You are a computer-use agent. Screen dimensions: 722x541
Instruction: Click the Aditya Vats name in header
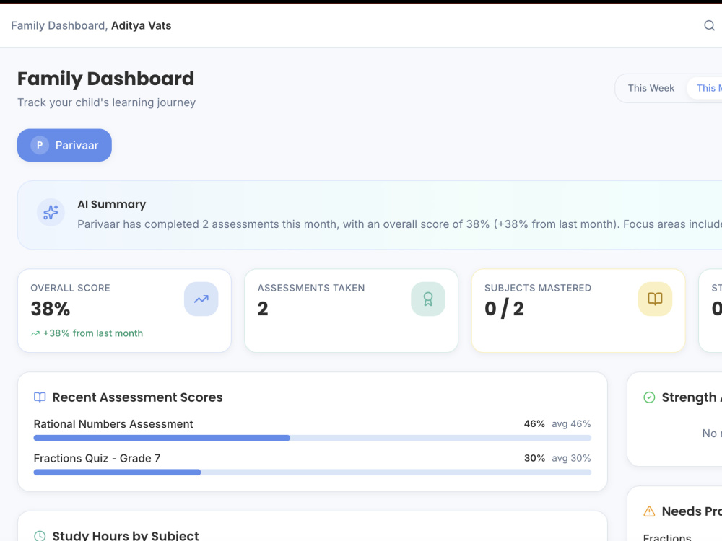coord(141,25)
